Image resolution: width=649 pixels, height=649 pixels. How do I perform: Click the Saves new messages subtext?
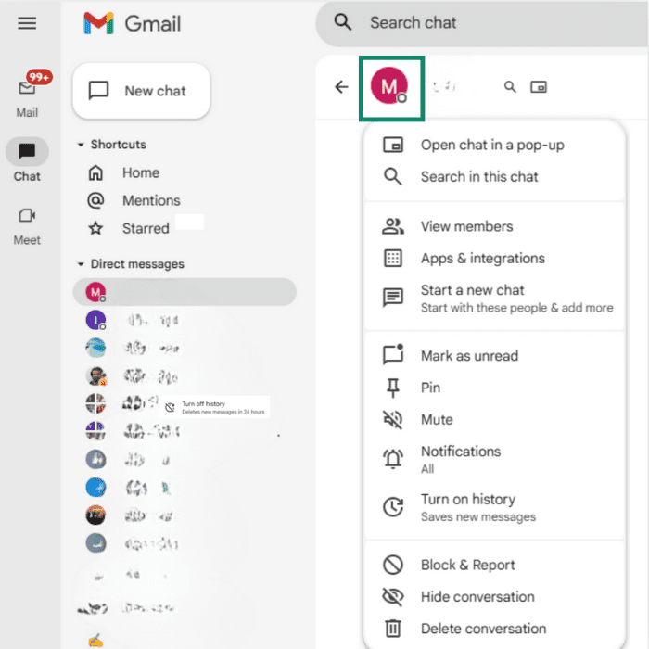[478, 517]
